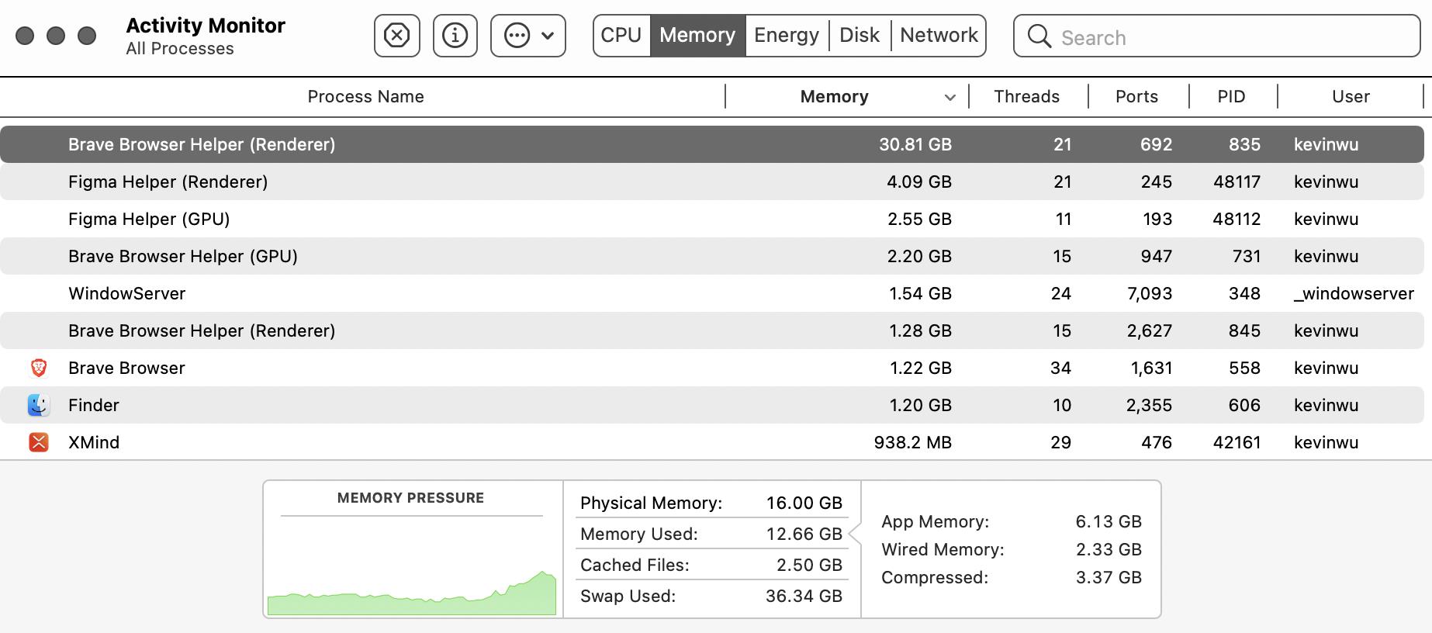The width and height of the screenshot is (1432, 633).
Task: Select the WindowServer process row
Action: click(465, 293)
